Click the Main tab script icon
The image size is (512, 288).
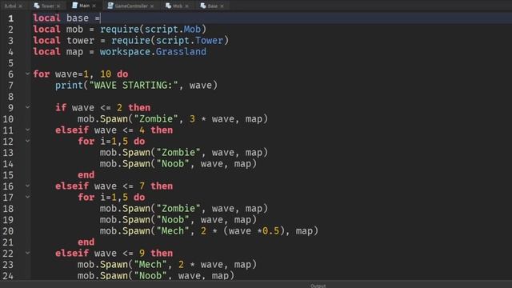pyautogui.click(x=74, y=6)
